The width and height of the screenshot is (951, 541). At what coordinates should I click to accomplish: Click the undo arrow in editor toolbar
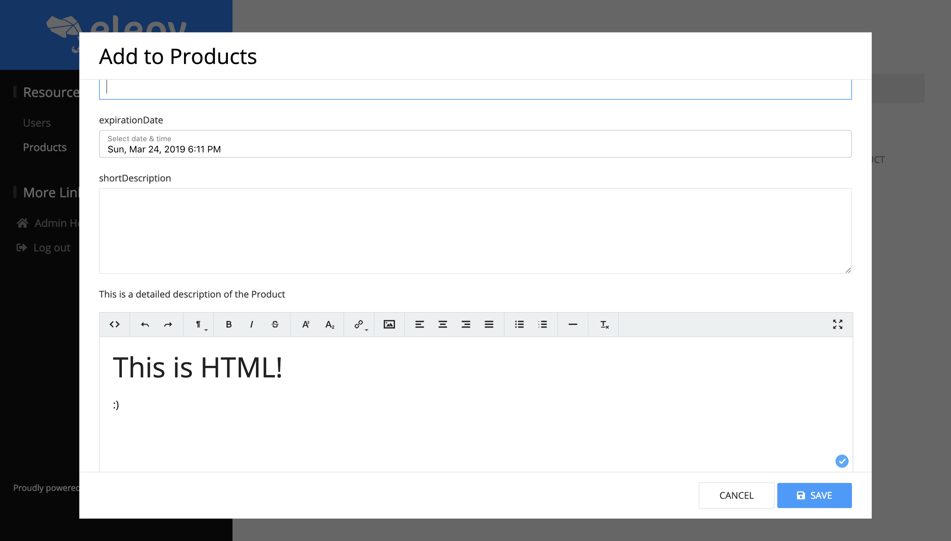(x=145, y=324)
